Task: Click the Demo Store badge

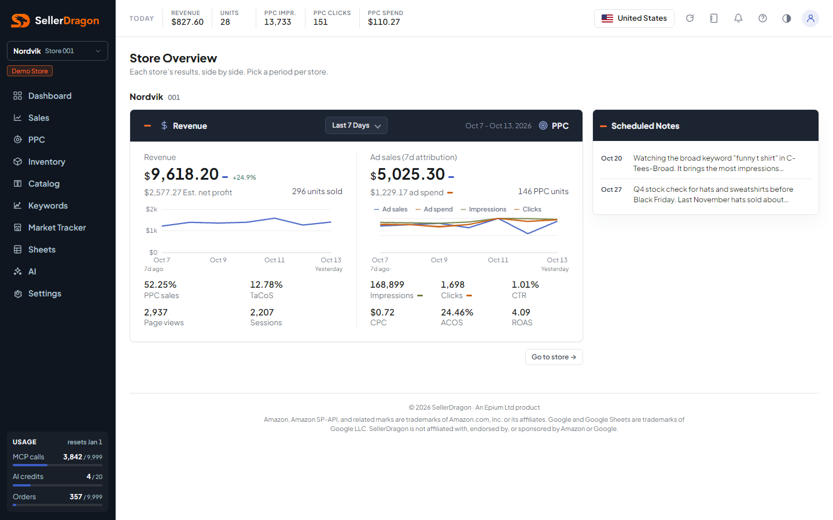Action: tap(30, 71)
